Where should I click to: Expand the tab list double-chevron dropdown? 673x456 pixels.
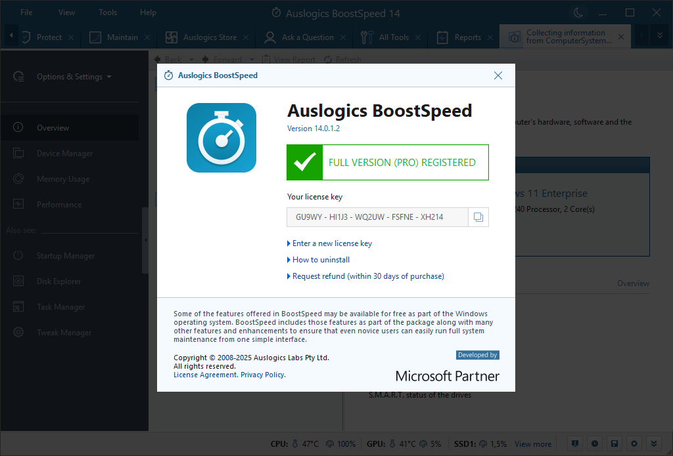pyautogui.click(x=660, y=35)
